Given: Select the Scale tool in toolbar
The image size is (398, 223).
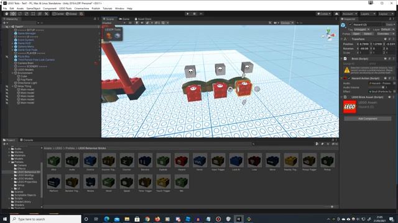Looking at the screenshot, I should 26,14.
